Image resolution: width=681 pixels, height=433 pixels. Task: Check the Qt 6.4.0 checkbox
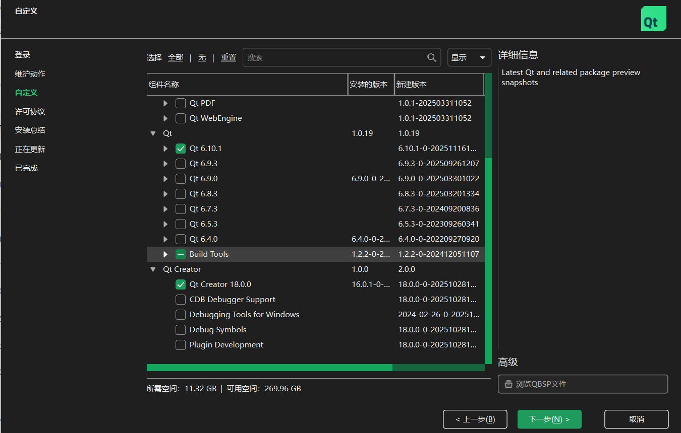coord(181,239)
